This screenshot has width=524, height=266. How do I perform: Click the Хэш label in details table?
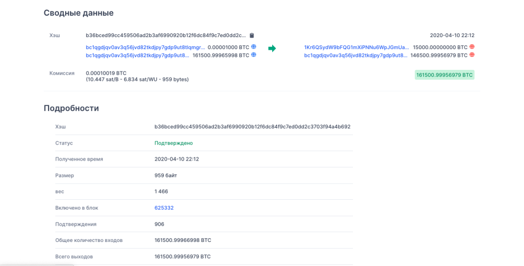click(60, 127)
